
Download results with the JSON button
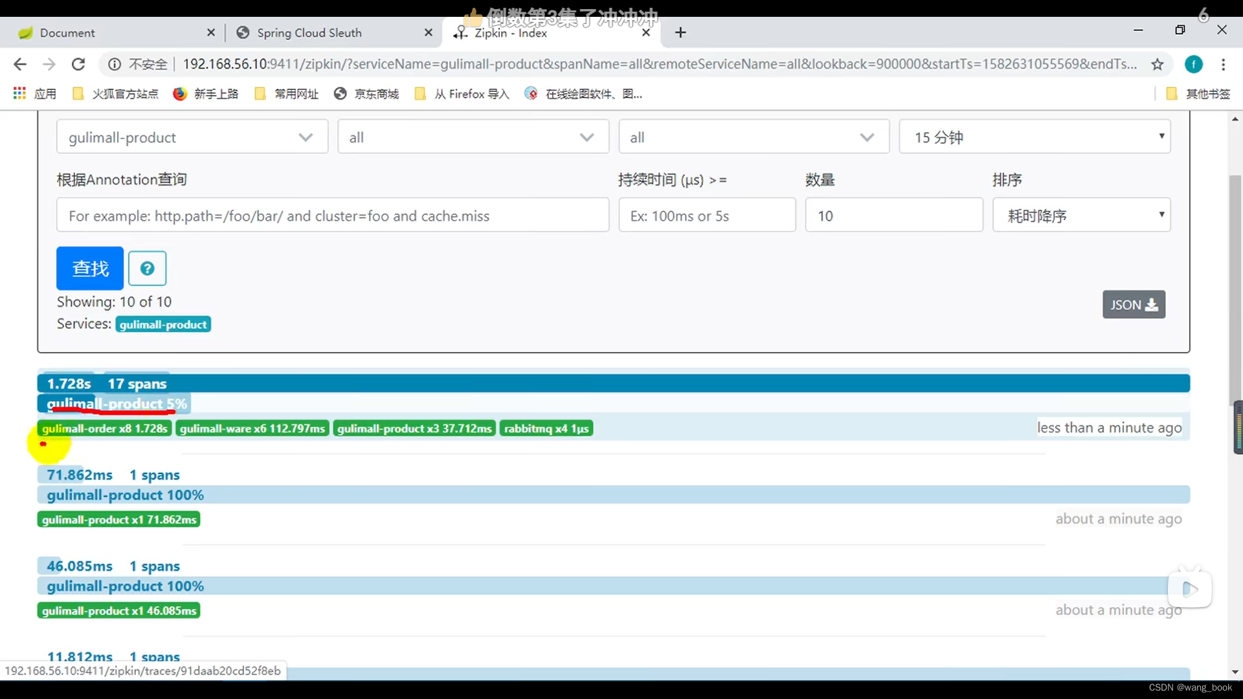tap(1134, 304)
